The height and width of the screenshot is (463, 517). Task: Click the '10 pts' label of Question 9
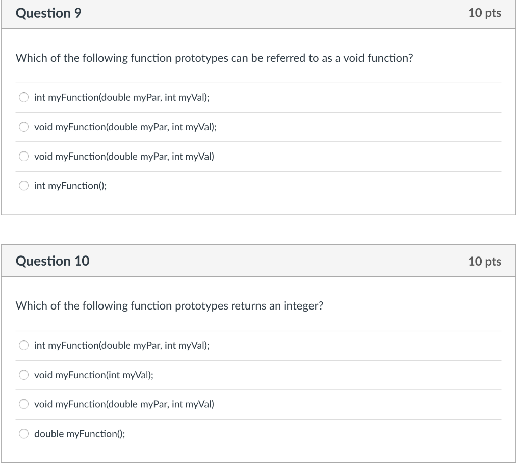tap(484, 13)
